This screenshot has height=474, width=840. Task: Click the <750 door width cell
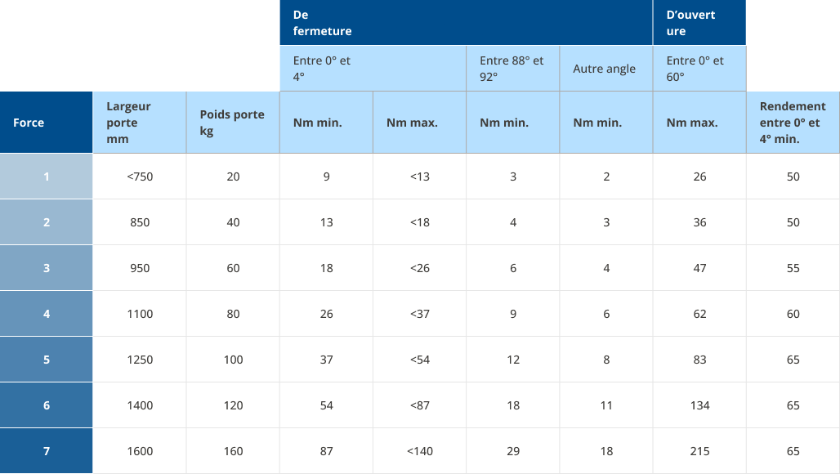pos(140,177)
